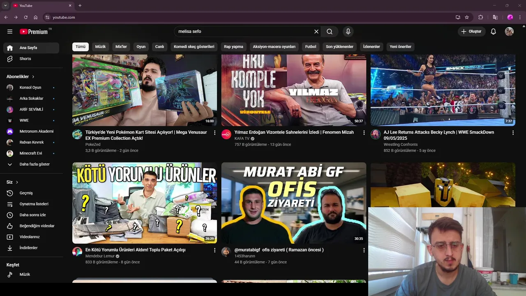Open Chrome three-dot menu
Screen dimensions: 526x296
coord(520,17)
